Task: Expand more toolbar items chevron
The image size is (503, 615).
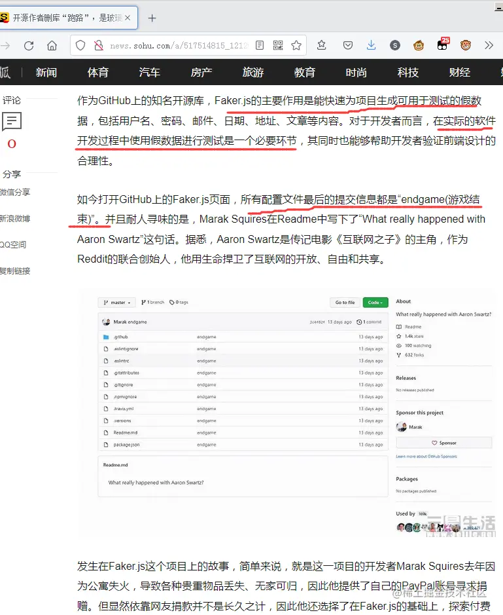Action: 489,45
